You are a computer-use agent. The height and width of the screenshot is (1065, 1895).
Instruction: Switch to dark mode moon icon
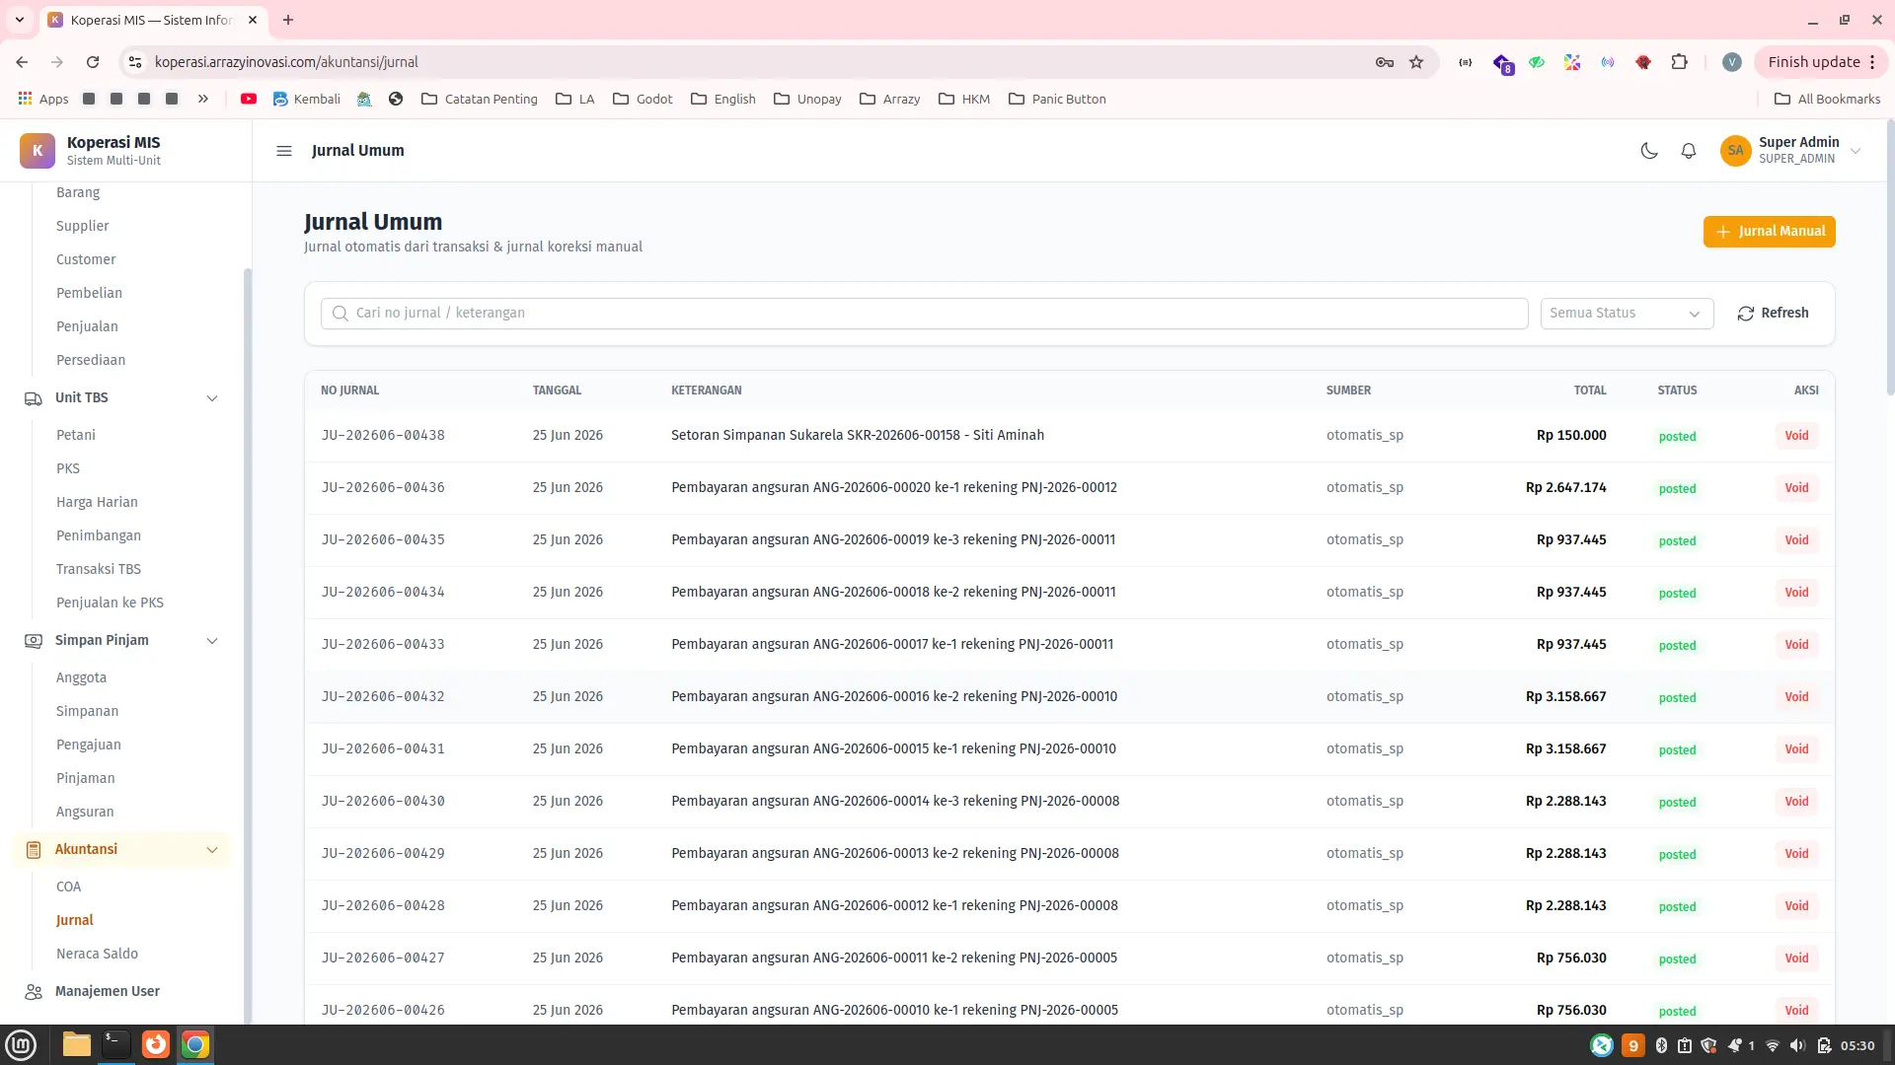tap(1649, 151)
